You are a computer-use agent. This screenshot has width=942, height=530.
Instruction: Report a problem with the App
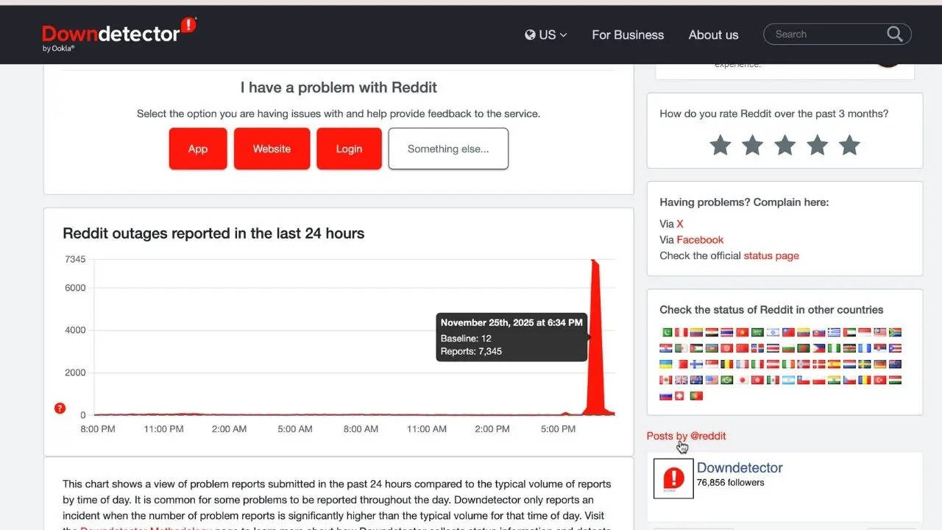(198, 149)
